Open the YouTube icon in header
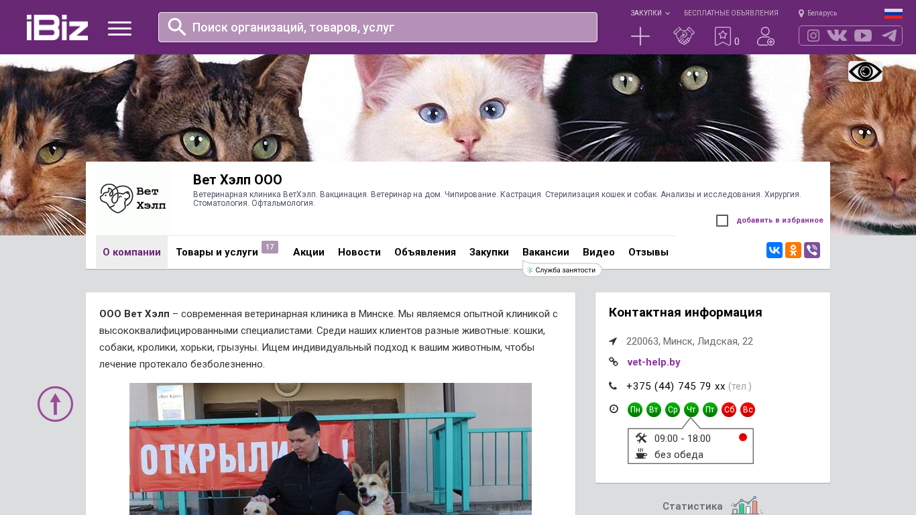 (x=863, y=36)
